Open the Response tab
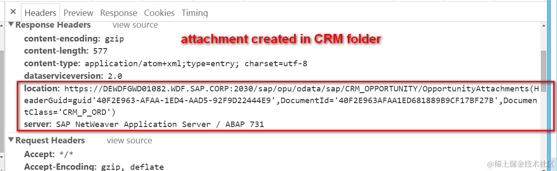Screen dimensions: 557x171 point(119,13)
